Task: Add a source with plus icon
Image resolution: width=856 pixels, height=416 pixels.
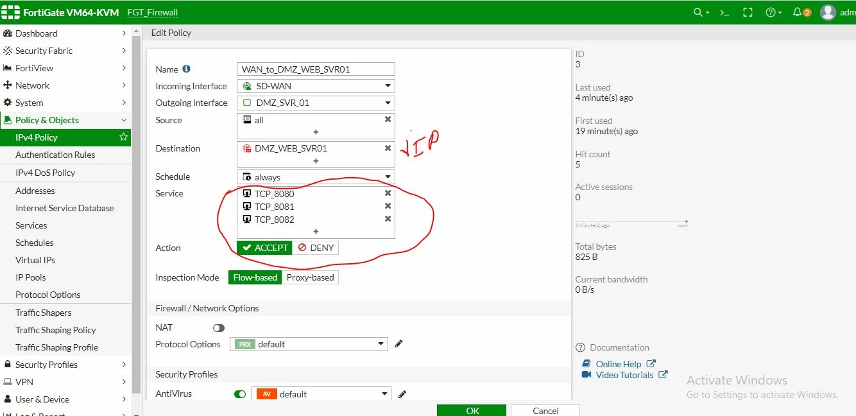Action: point(316,132)
